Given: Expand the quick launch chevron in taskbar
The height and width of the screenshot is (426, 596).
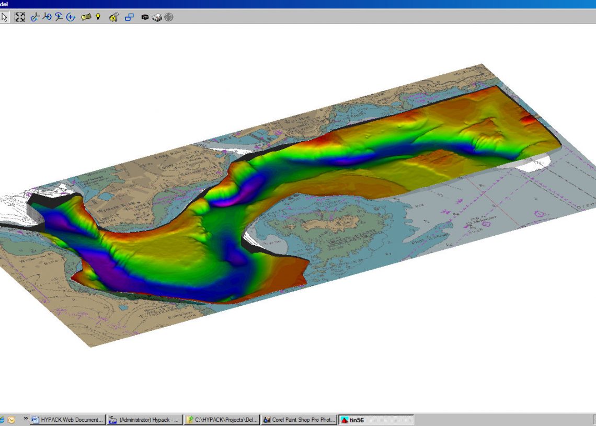Looking at the screenshot, I should point(26,418).
